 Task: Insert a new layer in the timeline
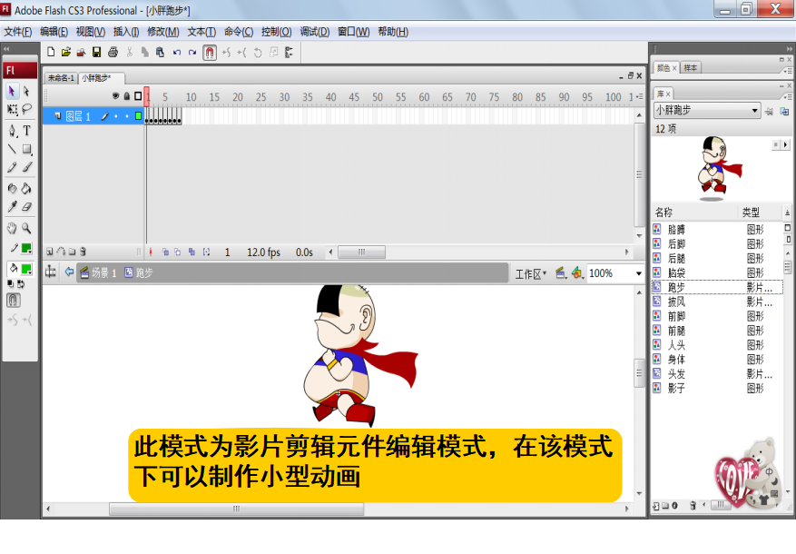point(49,250)
